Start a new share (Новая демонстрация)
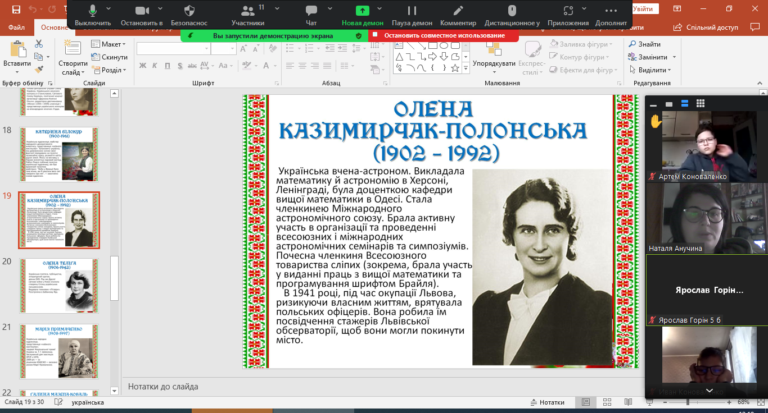 363,15
